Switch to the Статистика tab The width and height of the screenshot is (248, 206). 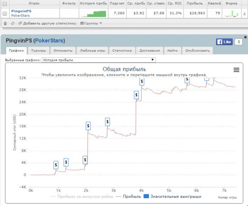pyautogui.click(x=122, y=51)
